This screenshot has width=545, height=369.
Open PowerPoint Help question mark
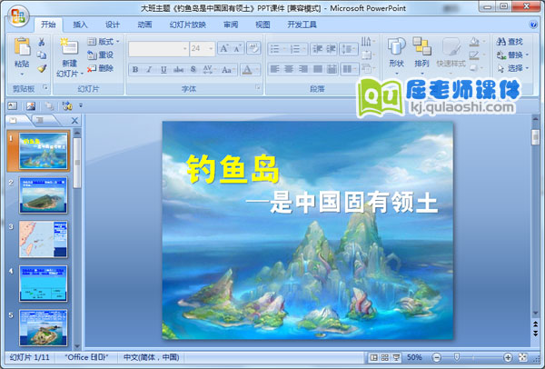(x=533, y=25)
